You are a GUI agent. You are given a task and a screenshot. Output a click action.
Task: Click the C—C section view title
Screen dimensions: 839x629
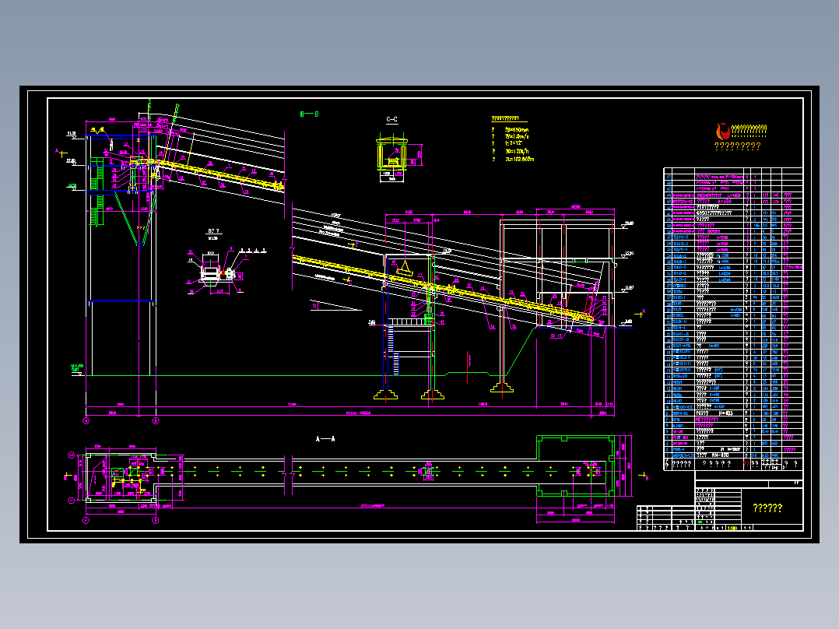pos(391,120)
